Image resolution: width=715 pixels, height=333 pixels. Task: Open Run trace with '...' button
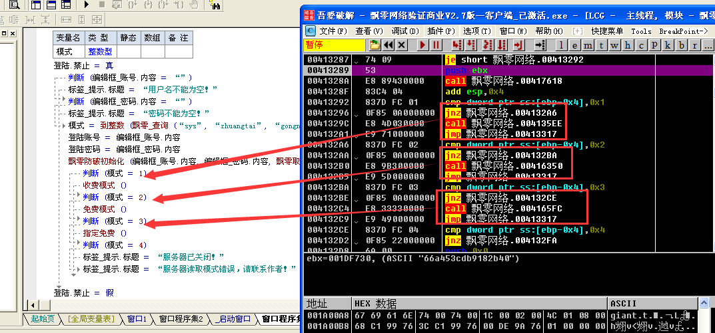[x=708, y=45]
